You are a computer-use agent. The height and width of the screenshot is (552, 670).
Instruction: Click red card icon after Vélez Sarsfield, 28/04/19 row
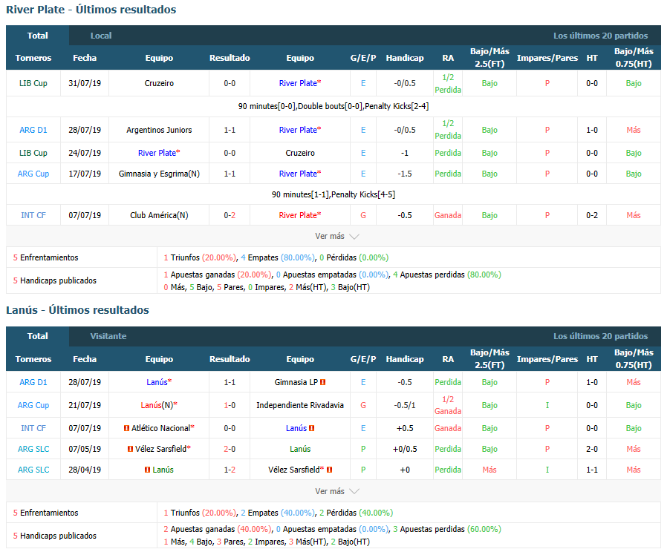(330, 470)
